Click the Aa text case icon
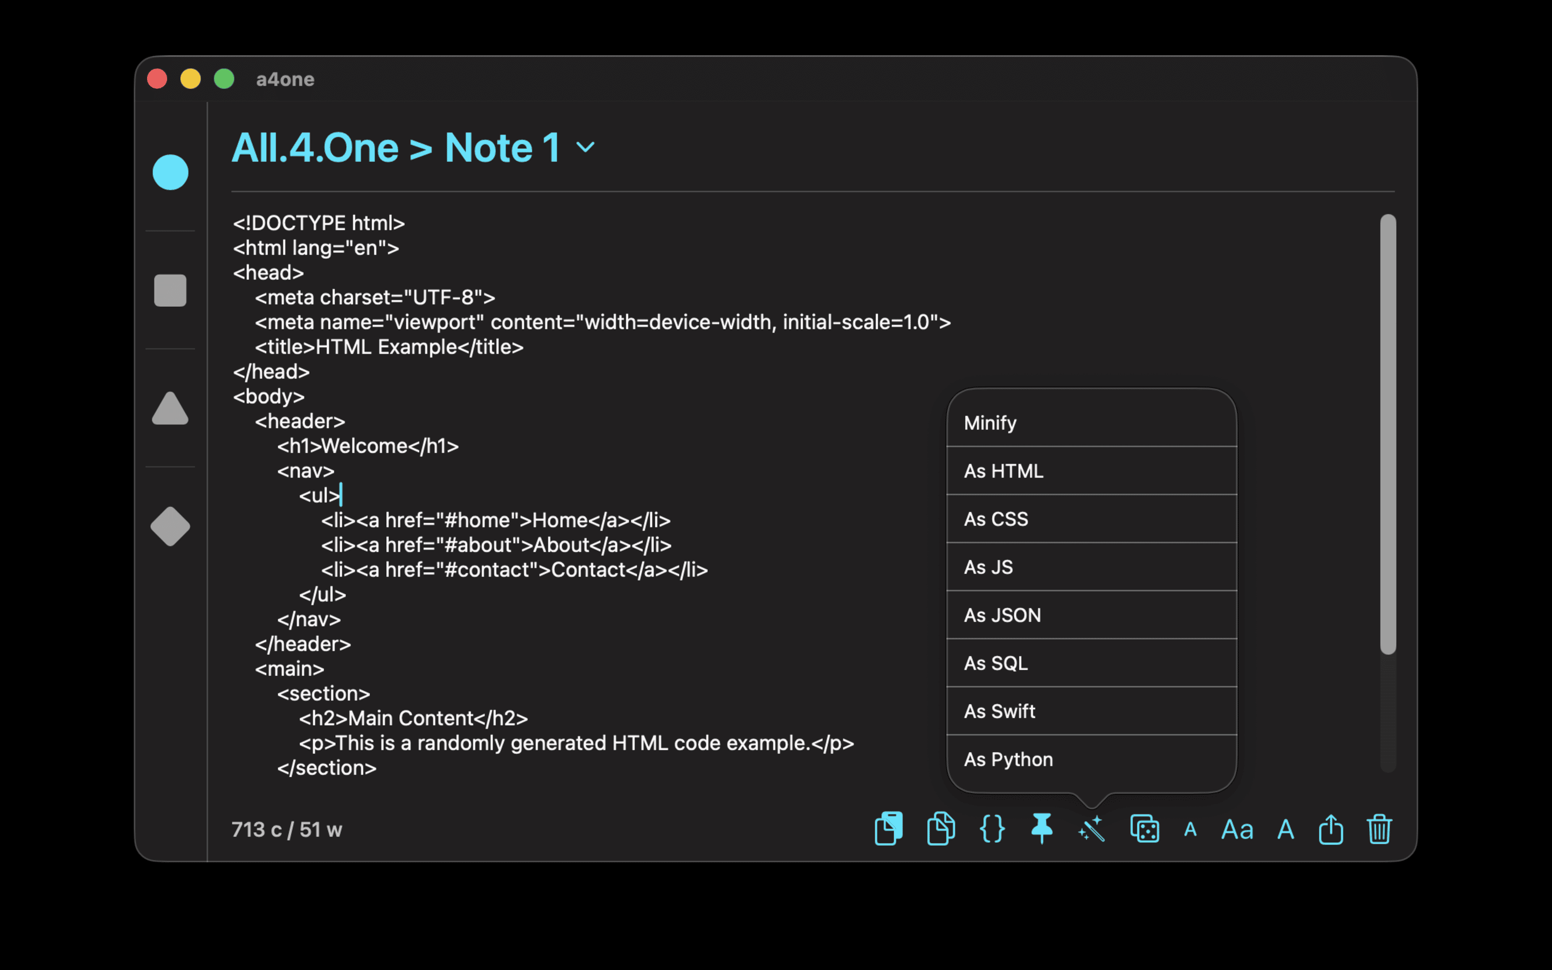This screenshot has width=1552, height=970. click(1236, 828)
